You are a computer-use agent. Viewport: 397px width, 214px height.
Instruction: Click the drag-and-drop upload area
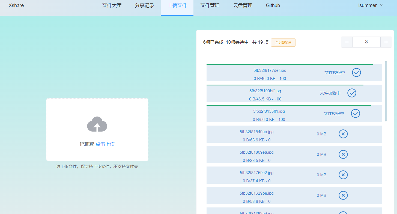[97, 130]
